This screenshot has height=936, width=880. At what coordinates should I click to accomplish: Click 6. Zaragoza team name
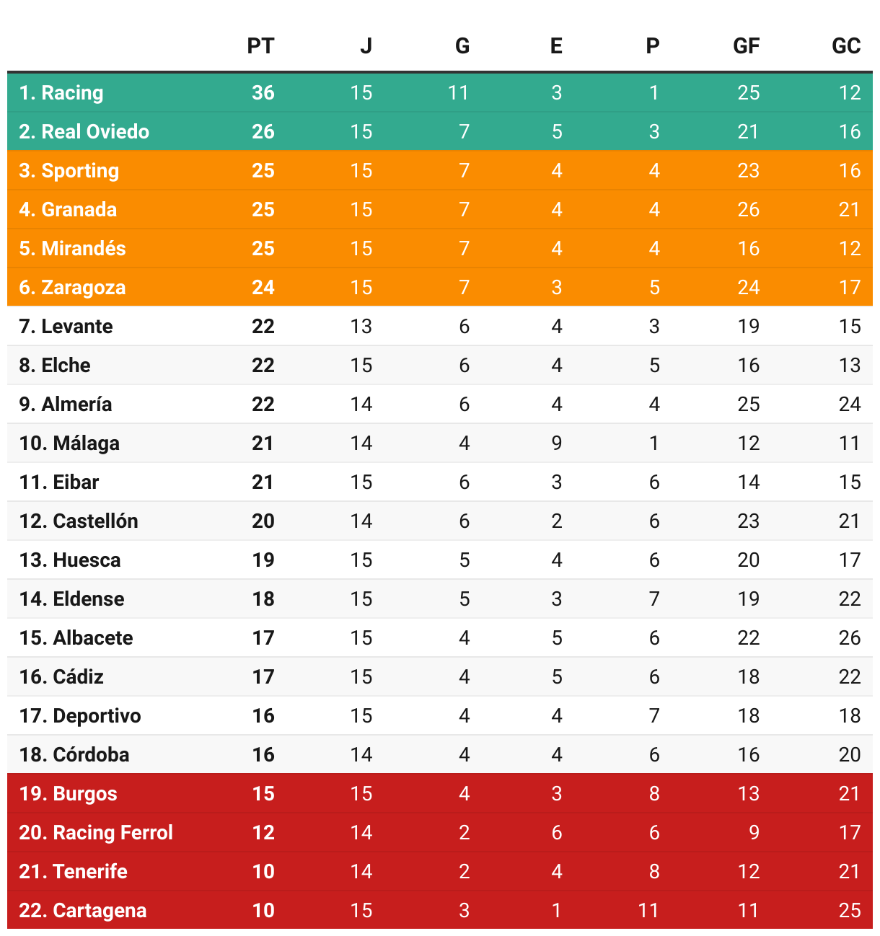point(72,288)
